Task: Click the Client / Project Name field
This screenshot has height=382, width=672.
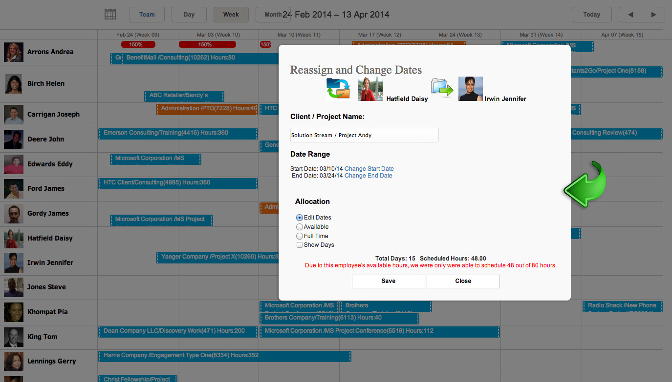Action: [364, 135]
